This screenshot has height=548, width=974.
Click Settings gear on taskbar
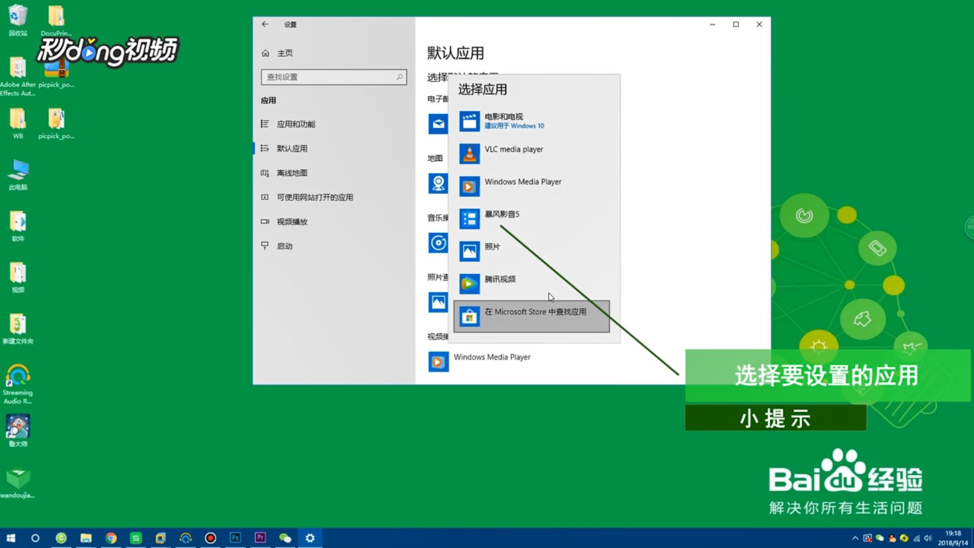(x=310, y=538)
